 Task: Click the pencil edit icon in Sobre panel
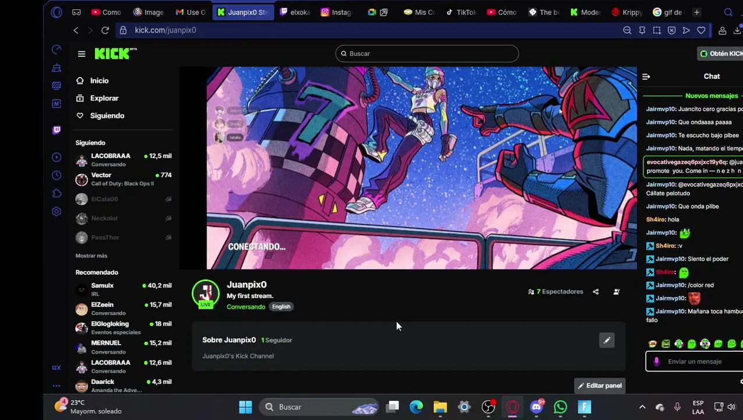tap(607, 340)
